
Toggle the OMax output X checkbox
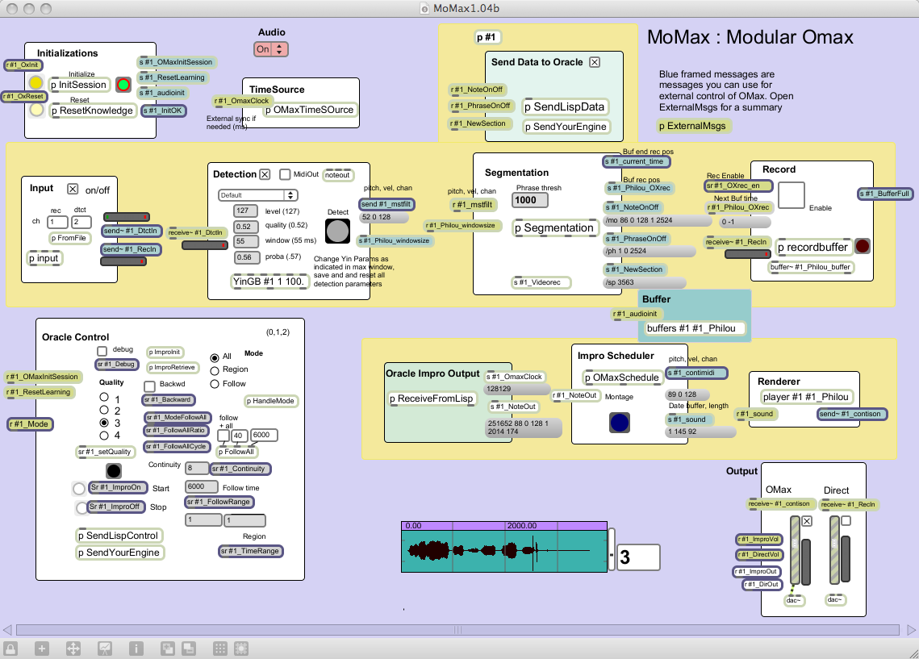807,521
